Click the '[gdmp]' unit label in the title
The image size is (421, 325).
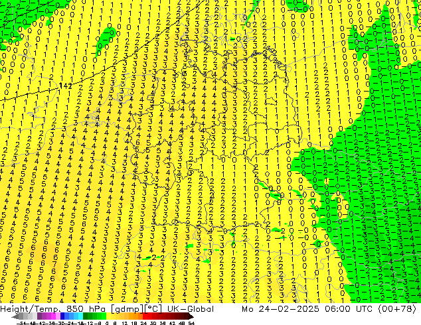pyautogui.click(x=127, y=309)
